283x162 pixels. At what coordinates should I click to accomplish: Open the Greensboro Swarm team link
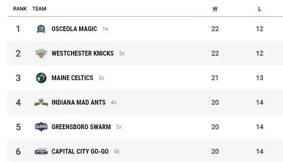pyautogui.click(x=81, y=127)
